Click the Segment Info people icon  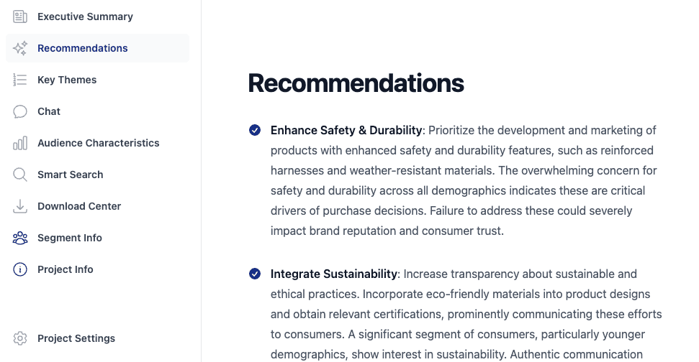point(20,238)
